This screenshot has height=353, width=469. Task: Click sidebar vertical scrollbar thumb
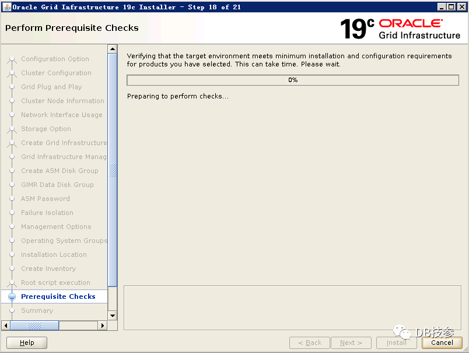pos(113,170)
